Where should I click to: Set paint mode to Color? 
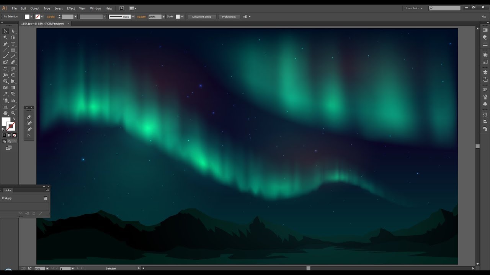(5, 135)
